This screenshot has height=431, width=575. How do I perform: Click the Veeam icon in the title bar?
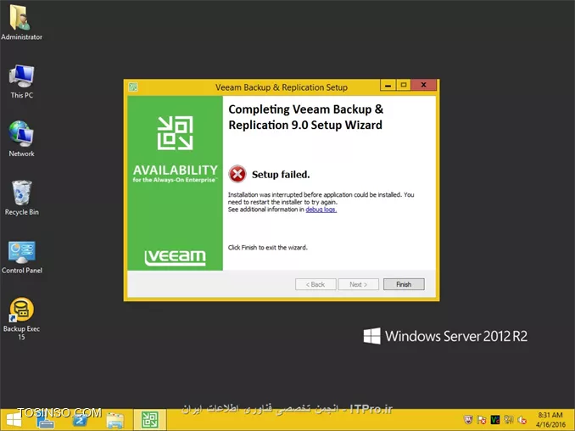tap(133, 87)
